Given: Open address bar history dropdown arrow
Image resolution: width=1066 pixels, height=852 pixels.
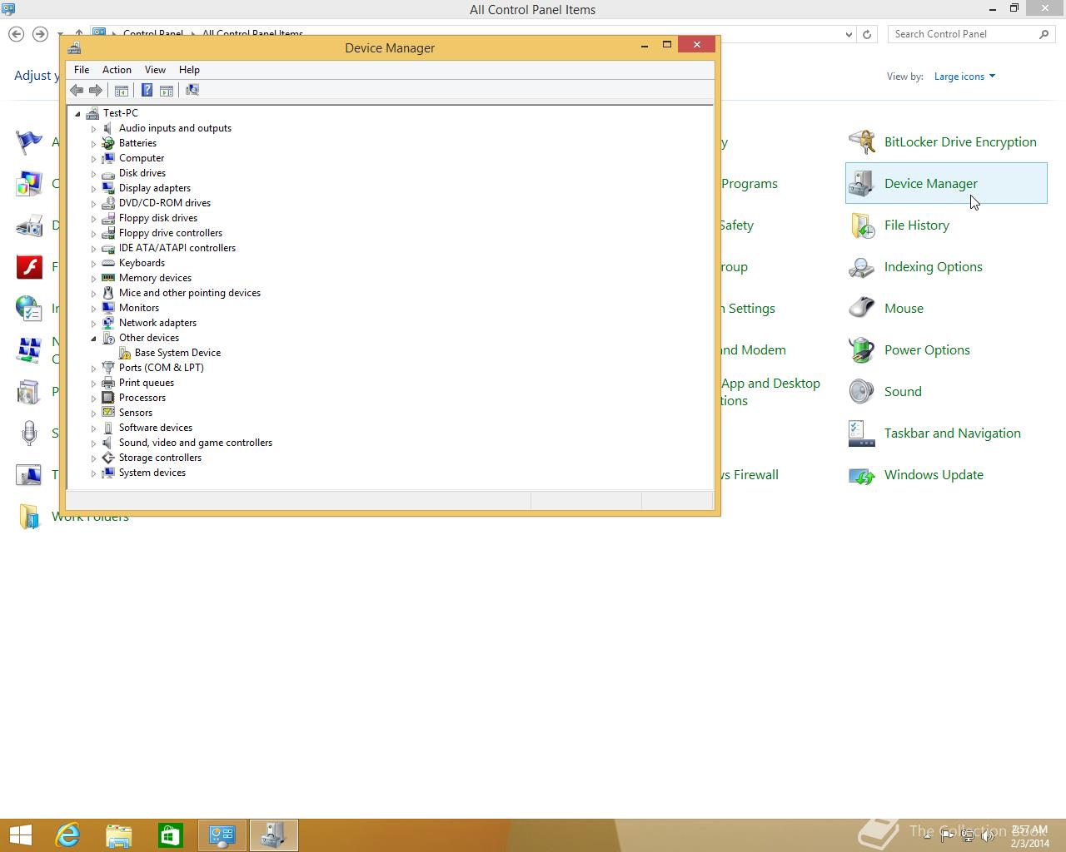Looking at the screenshot, I should (x=849, y=34).
